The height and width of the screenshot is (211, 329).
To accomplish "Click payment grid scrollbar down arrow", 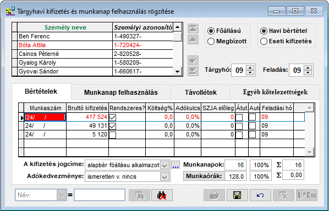I will 310,152.
